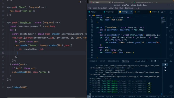Open the Docker whale icon in activity bar
The width and height of the screenshot is (174, 98).
point(171,61)
